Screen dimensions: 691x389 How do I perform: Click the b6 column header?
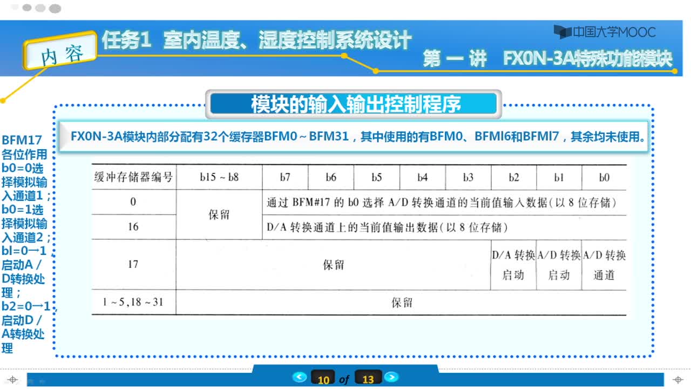click(x=331, y=177)
